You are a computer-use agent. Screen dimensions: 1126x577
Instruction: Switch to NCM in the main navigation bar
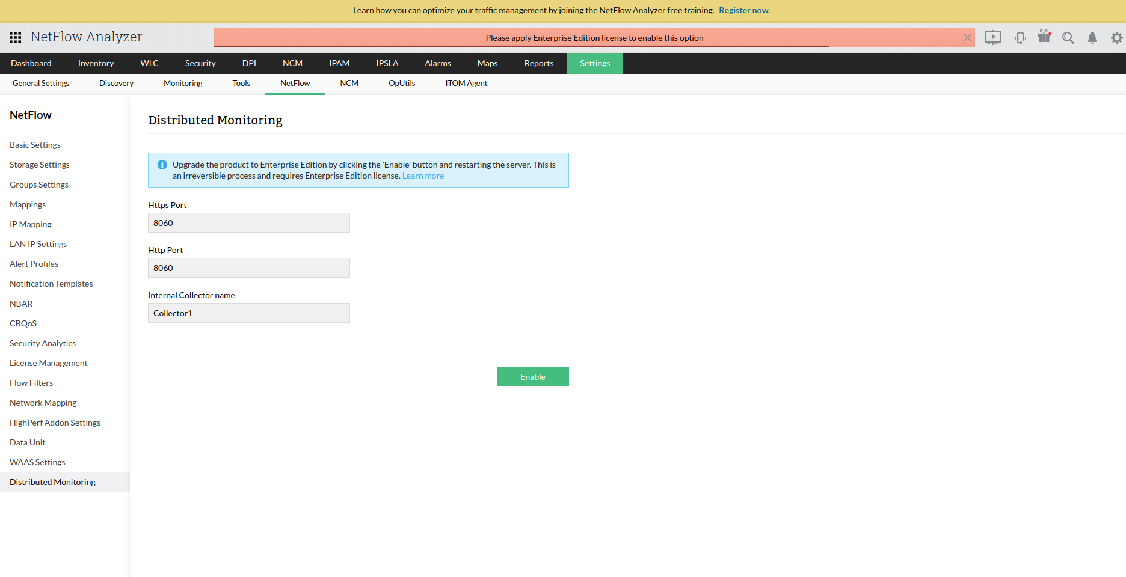292,63
